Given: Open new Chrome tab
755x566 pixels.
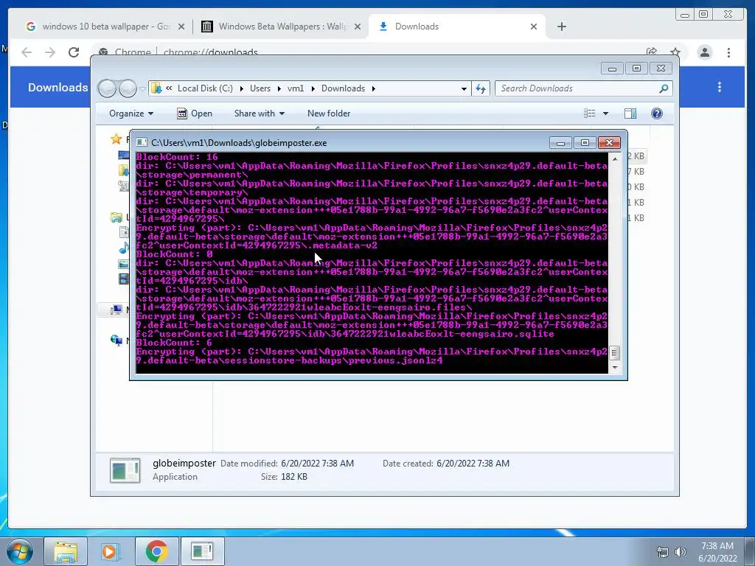Looking at the screenshot, I should (561, 27).
